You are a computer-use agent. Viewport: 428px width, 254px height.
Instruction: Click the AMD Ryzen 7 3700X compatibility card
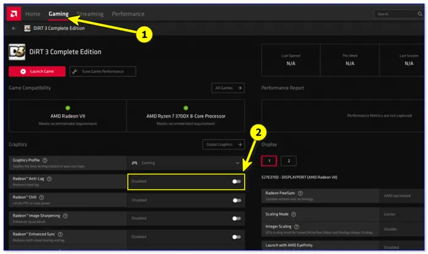[186, 116]
